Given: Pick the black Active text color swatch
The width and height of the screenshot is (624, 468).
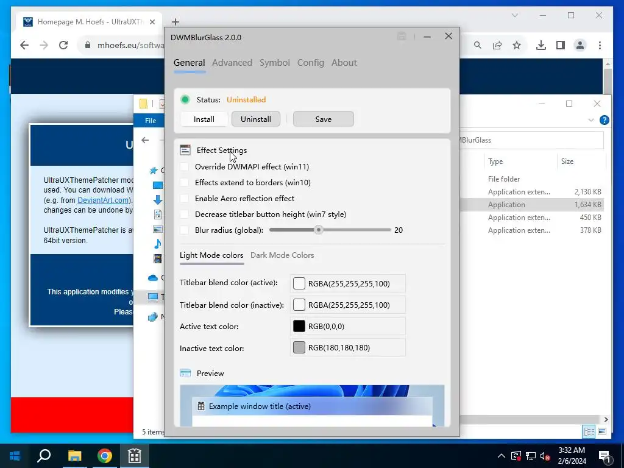Looking at the screenshot, I should pyautogui.click(x=299, y=327).
